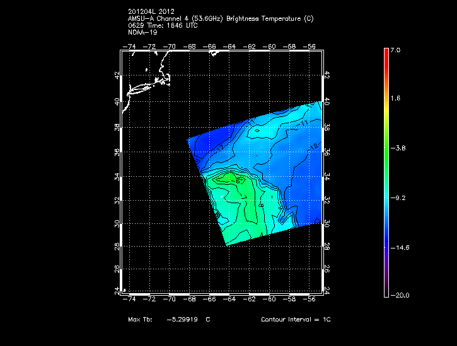Screen dimensions: 457x346
Task: Select the AMSU-A Channel 4 Brightness Temperature heading
Action: click(x=220, y=18)
